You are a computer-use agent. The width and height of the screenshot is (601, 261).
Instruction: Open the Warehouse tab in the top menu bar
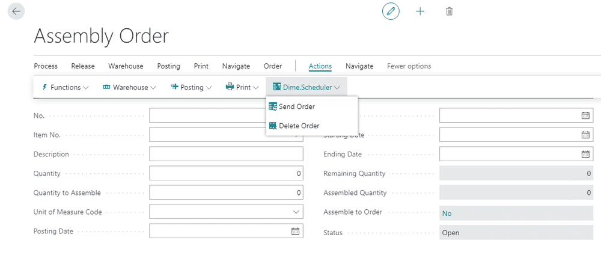126,66
